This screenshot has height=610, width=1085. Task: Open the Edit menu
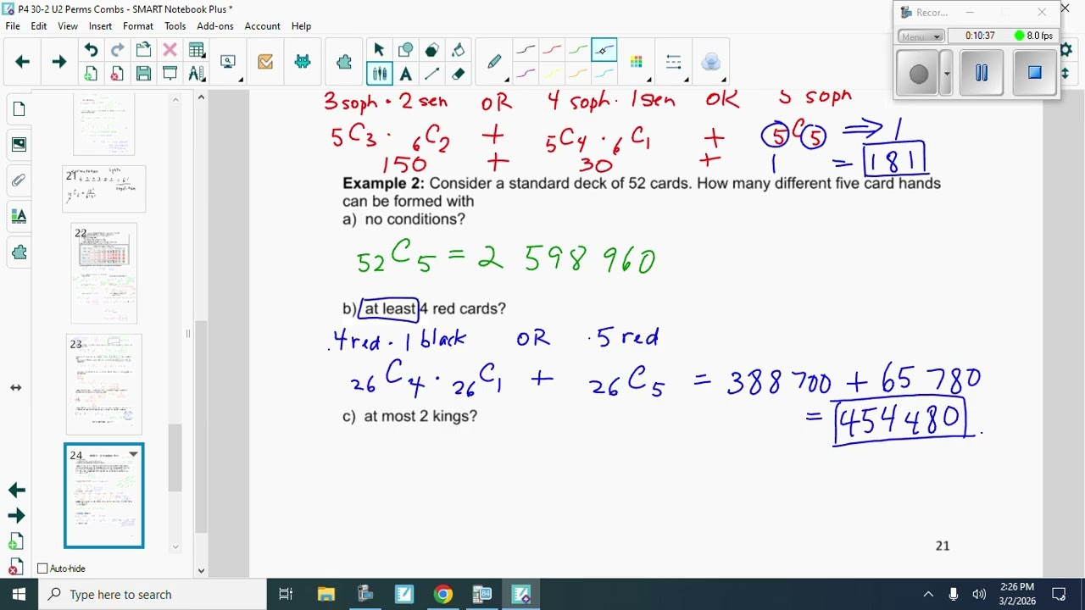point(39,26)
